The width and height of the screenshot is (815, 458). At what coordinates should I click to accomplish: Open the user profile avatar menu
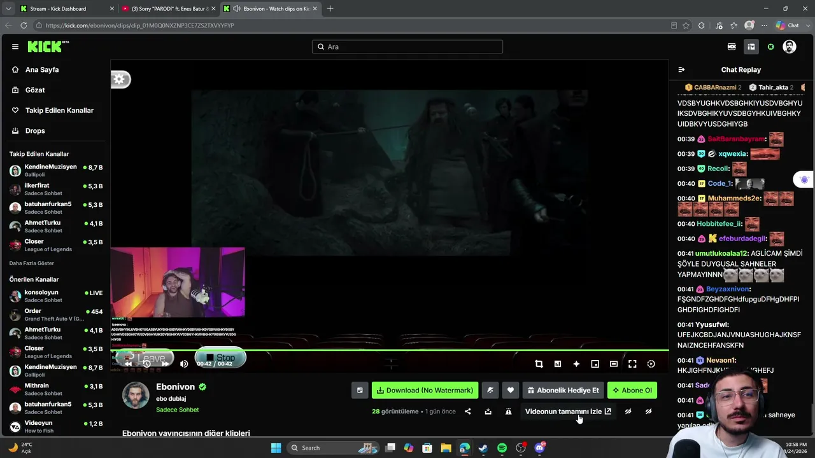790,46
